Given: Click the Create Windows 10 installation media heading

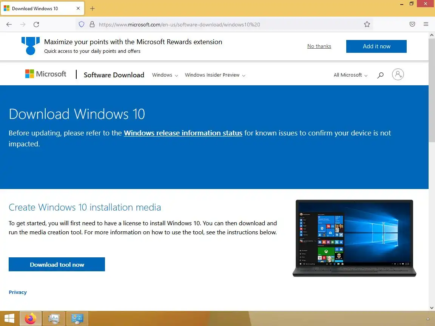Looking at the screenshot, I should pos(85,208).
